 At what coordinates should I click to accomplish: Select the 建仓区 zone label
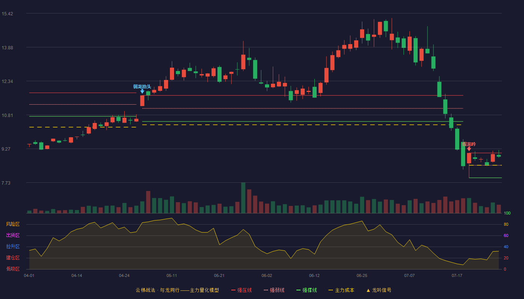pyautogui.click(x=13, y=258)
